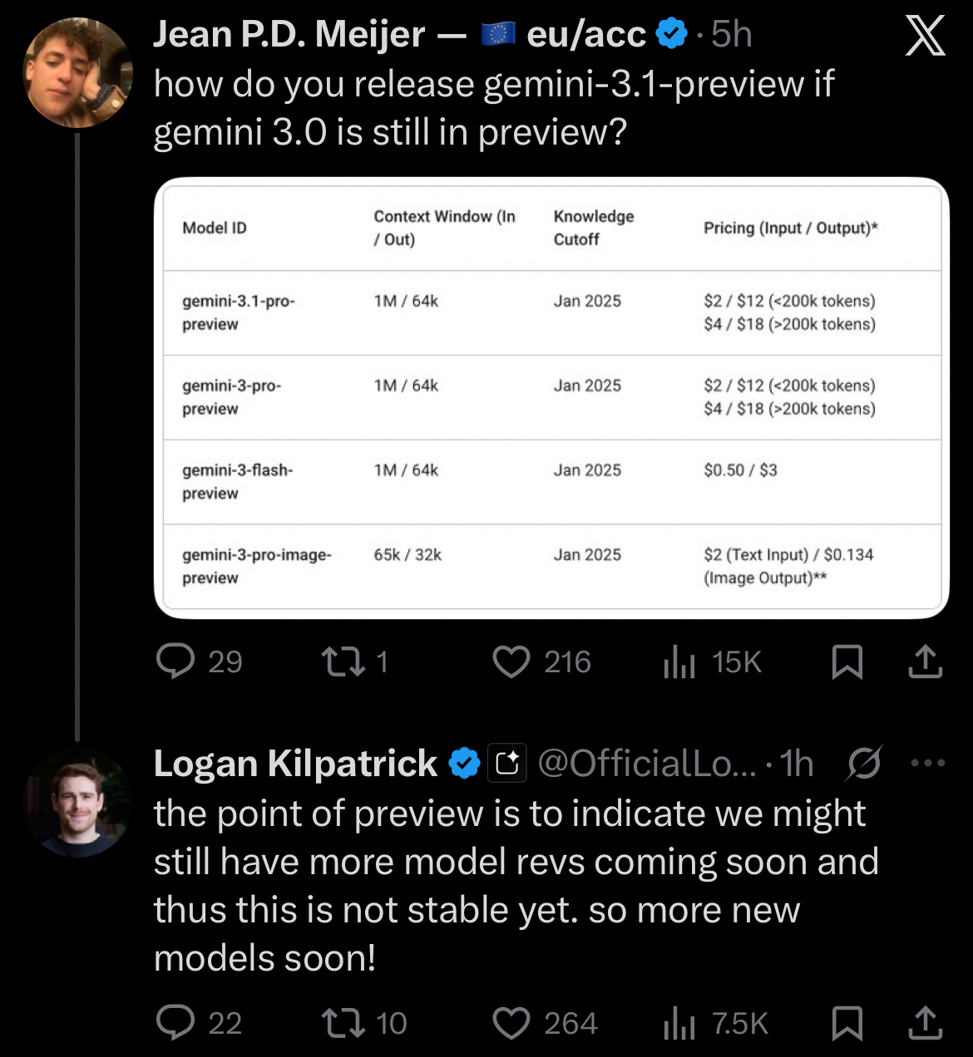
Task: Bookmark Jean Meijer's post
Action: 847,662
